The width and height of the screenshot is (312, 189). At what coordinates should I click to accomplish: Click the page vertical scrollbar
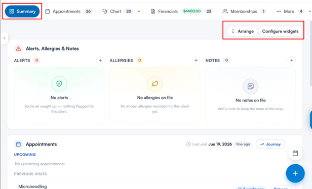coord(311,54)
